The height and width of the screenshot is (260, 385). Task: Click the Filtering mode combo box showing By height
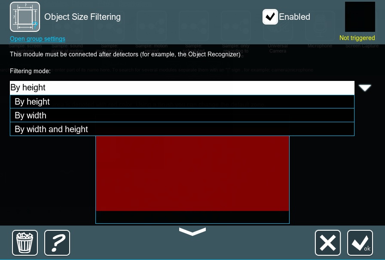point(182,88)
